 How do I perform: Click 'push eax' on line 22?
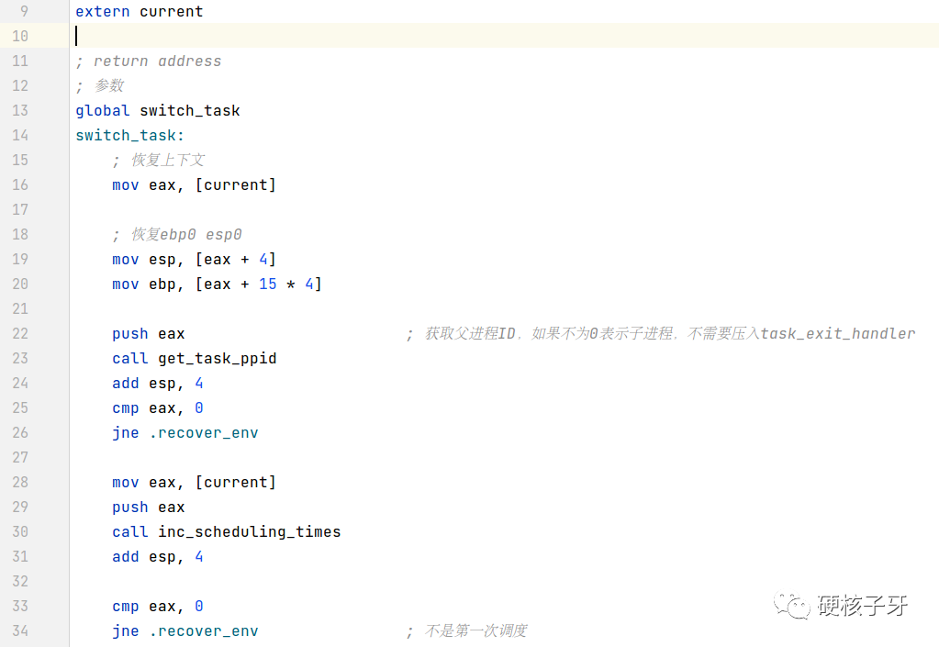[149, 333]
